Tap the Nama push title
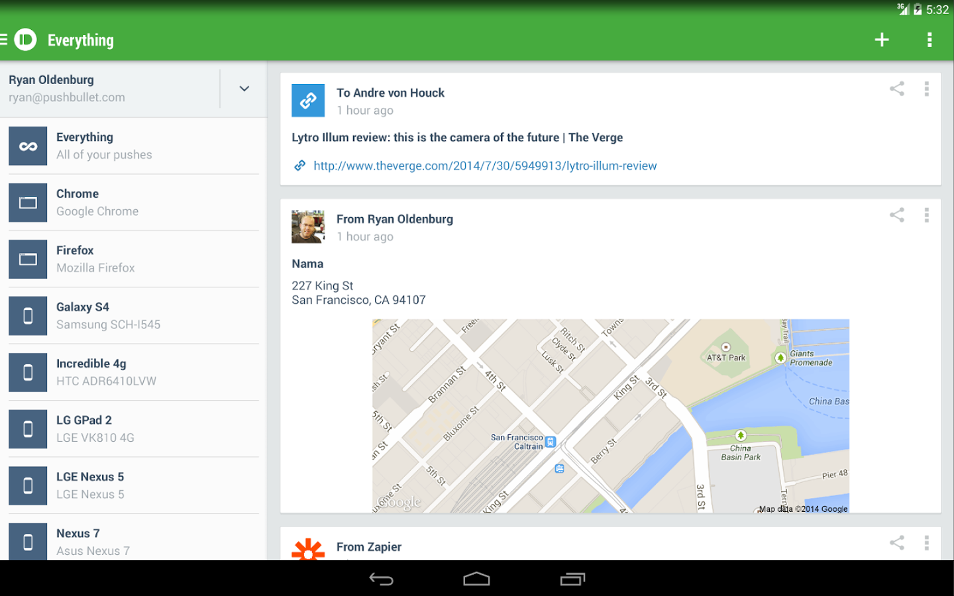This screenshot has width=954, height=596. pos(307,264)
